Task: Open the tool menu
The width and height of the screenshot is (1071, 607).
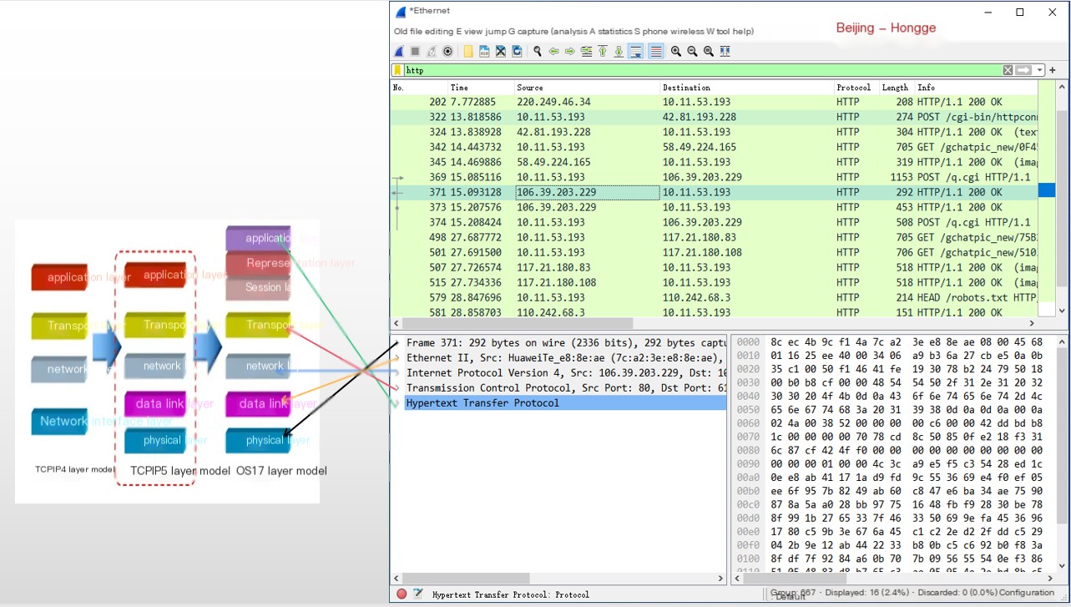Action: [x=722, y=32]
